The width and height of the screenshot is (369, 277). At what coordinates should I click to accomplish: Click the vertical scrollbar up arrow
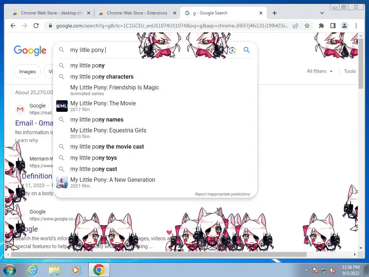click(x=361, y=36)
